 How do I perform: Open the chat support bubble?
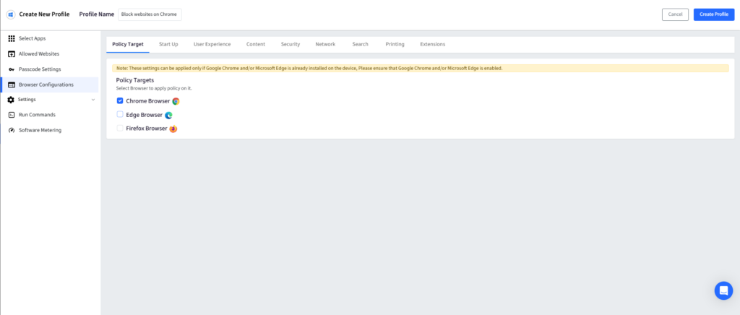[x=723, y=290]
